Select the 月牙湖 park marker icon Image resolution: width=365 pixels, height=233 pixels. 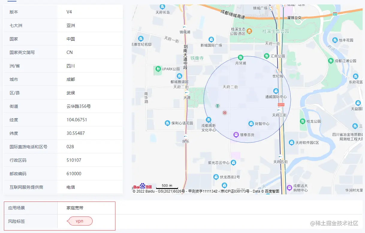tap(240, 57)
